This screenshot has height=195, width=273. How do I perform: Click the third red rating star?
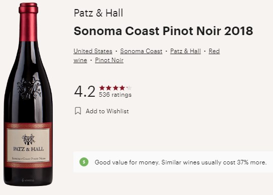116,88
